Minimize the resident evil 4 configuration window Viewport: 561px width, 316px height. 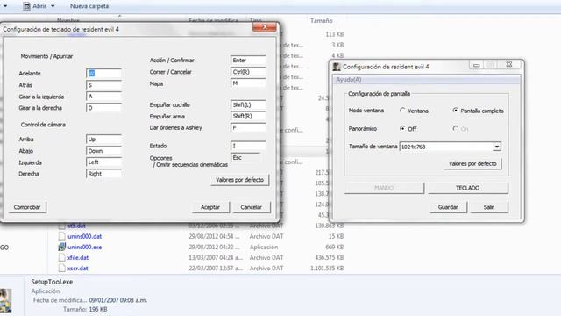click(477, 65)
